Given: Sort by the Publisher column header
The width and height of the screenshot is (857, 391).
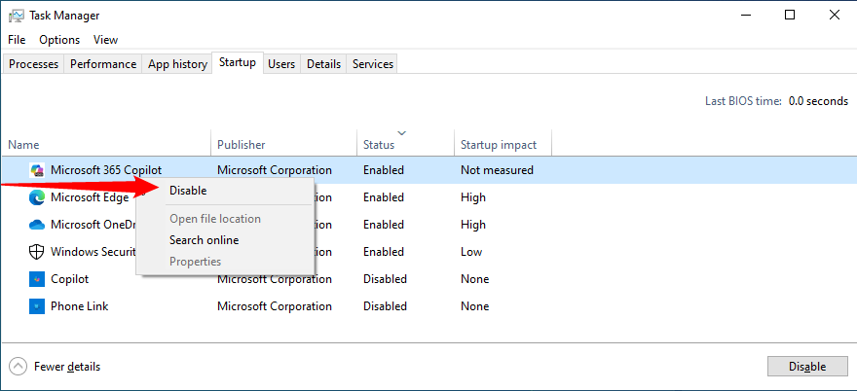Looking at the screenshot, I should coord(284,145).
